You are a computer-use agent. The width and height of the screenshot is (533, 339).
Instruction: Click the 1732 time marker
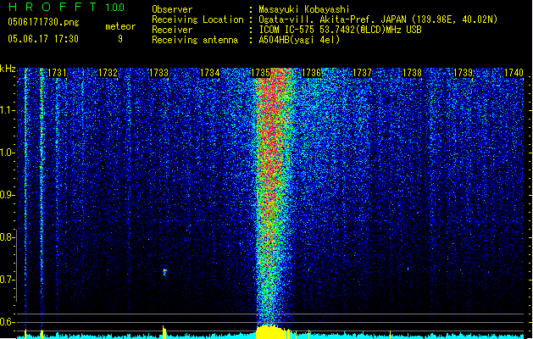(x=108, y=73)
